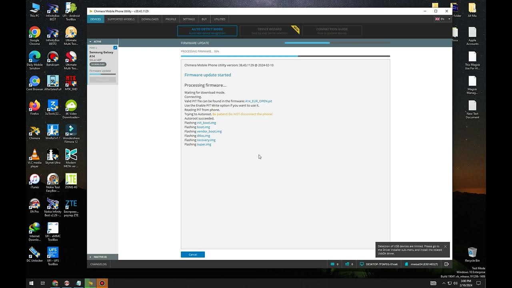512x288 pixels.
Task: Click the DESKTOP-7F26FEG computer icon
Action: click(x=362, y=264)
